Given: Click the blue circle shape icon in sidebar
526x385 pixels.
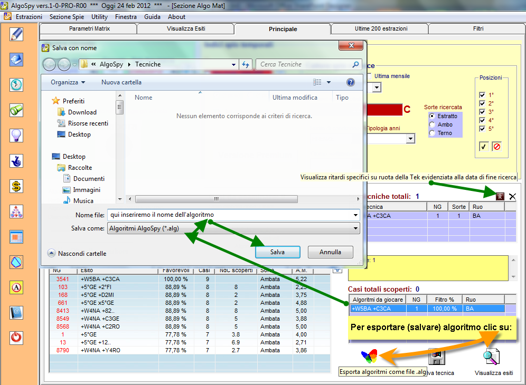Looking at the screenshot, I should coord(16,262).
